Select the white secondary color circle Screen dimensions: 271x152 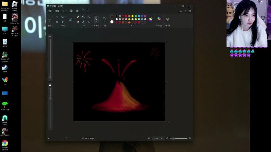click(x=112, y=22)
